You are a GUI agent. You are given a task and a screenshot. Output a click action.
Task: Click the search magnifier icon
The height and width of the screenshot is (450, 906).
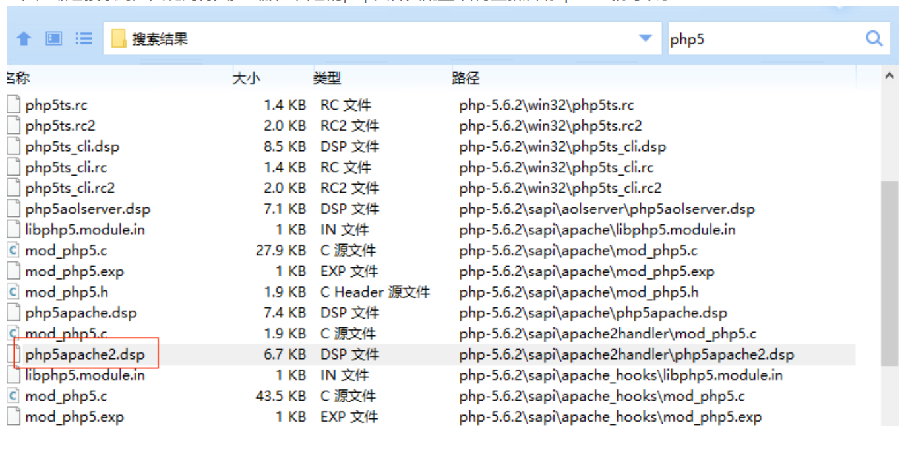pyautogui.click(x=874, y=38)
